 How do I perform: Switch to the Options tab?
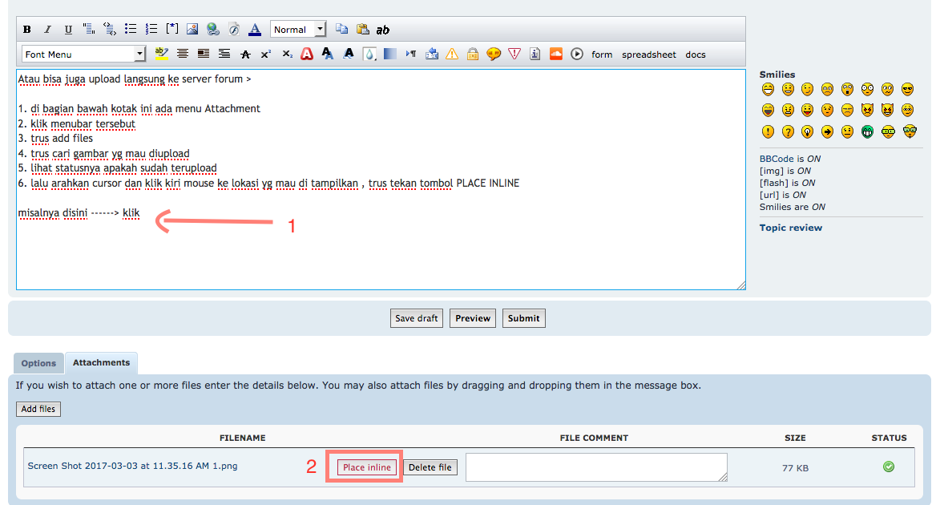(38, 363)
